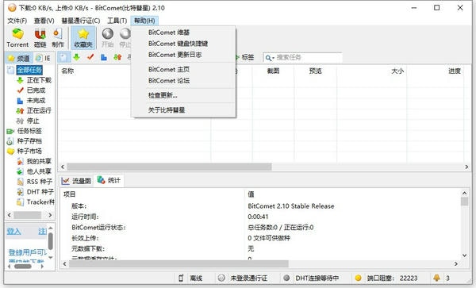This screenshot has width=476, height=288.
Task: Click the all-tasks page filter icon
Action: tap(63, 57)
